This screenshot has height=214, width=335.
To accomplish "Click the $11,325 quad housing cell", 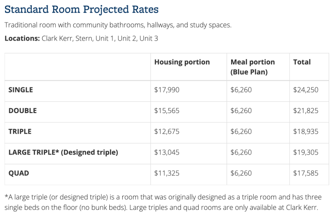I will (x=167, y=173).
